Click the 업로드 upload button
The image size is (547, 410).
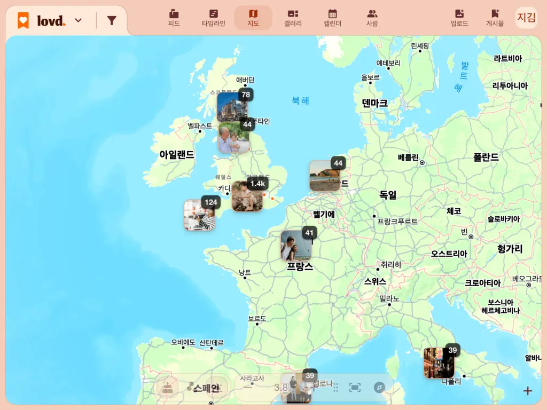[x=459, y=18]
